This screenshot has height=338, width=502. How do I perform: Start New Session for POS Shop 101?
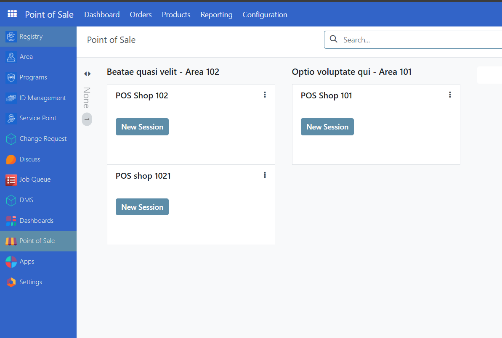click(327, 127)
